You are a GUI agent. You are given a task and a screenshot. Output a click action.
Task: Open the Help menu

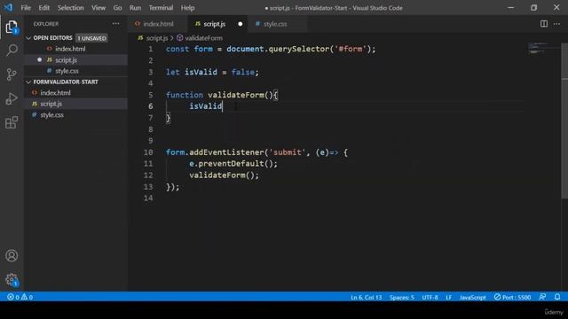click(x=187, y=8)
